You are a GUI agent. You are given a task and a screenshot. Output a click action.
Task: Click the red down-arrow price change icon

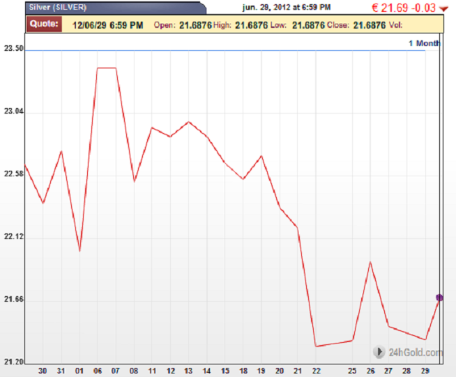coord(443,9)
